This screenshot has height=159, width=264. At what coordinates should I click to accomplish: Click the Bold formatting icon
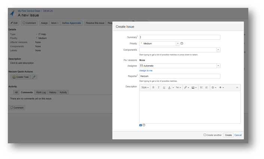point(153,88)
